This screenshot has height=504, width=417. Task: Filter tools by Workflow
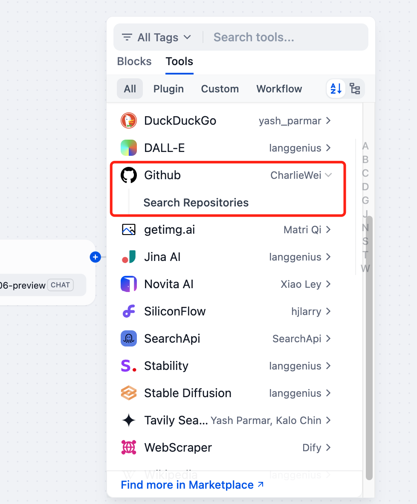click(x=279, y=89)
